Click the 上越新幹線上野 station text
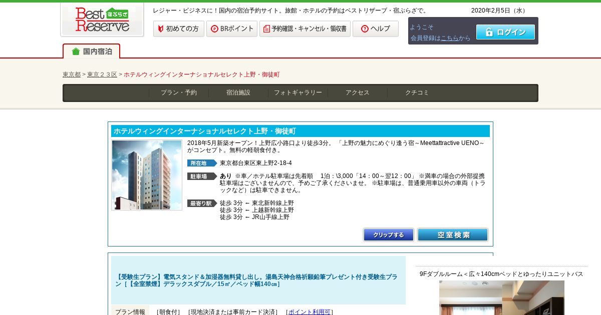The width and height of the screenshot is (601, 315). click(x=273, y=210)
